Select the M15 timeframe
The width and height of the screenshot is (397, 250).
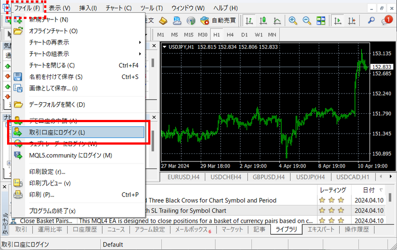click(189, 35)
